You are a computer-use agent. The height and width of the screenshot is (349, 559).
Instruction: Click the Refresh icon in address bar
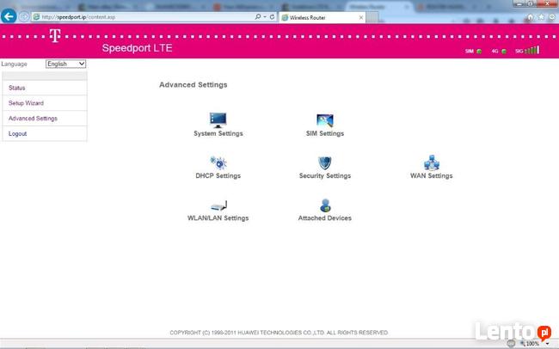[x=272, y=16]
